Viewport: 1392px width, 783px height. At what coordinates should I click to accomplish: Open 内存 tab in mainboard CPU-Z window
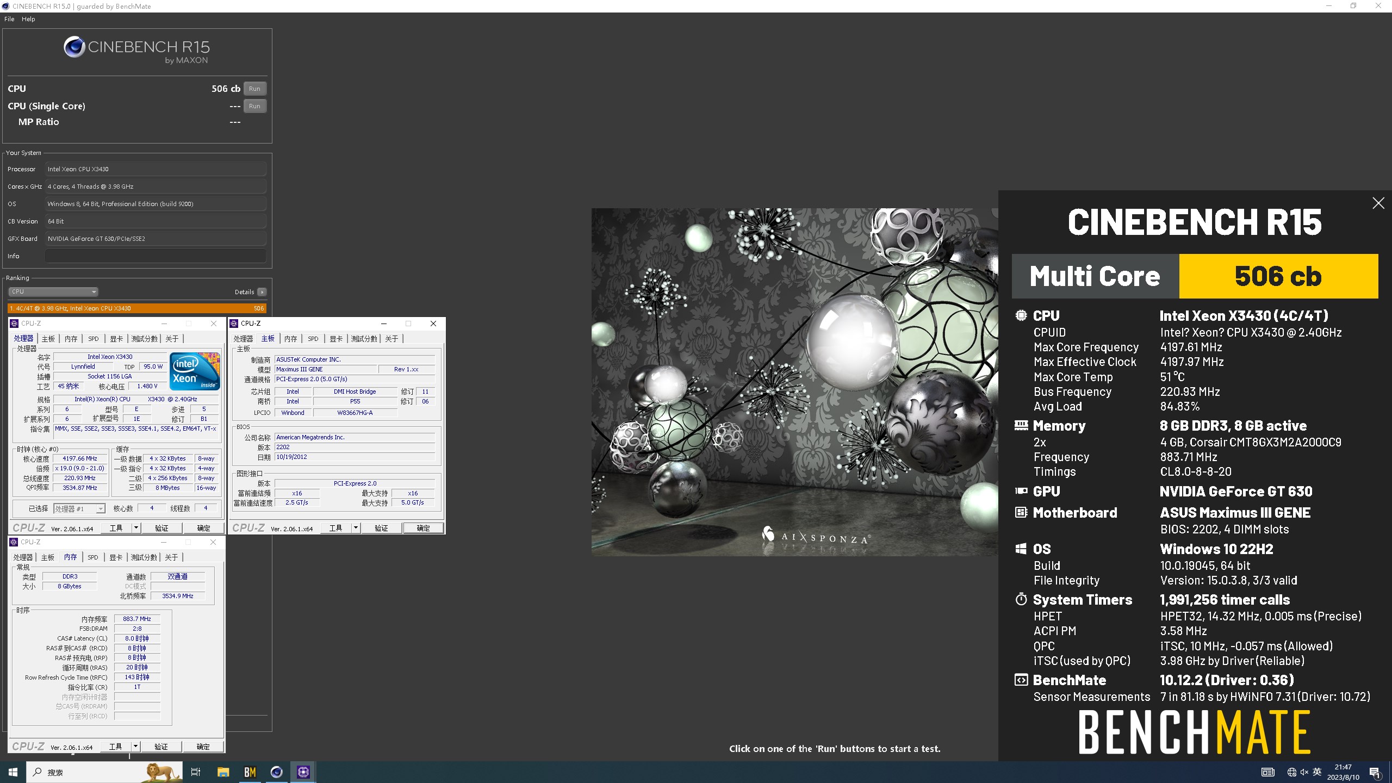coord(291,339)
